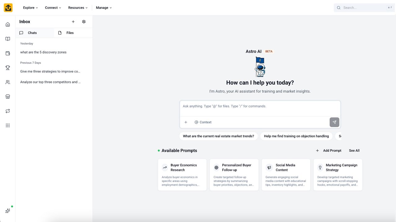Click the BETA badge next to Astro AI

tap(269, 51)
